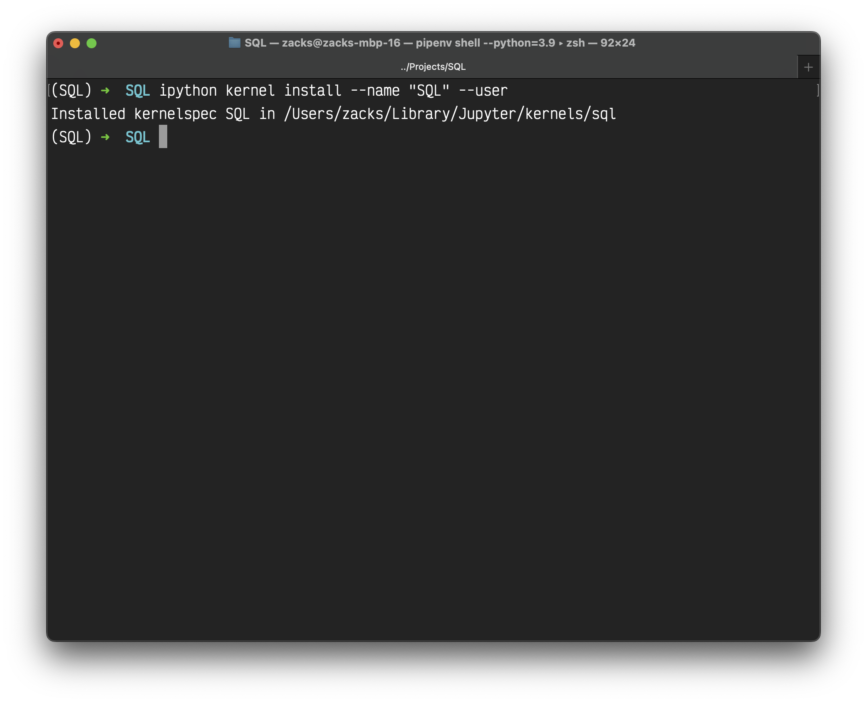The width and height of the screenshot is (867, 703).
Task: Click the folder proxy icon in title bar
Action: [235, 43]
